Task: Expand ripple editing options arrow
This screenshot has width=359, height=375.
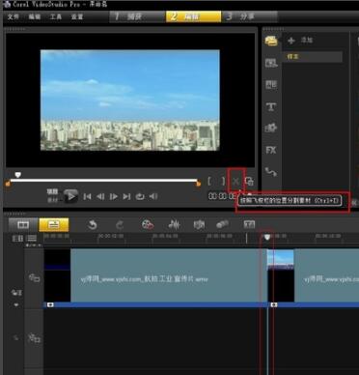Action: pyautogui.click(x=16, y=304)
